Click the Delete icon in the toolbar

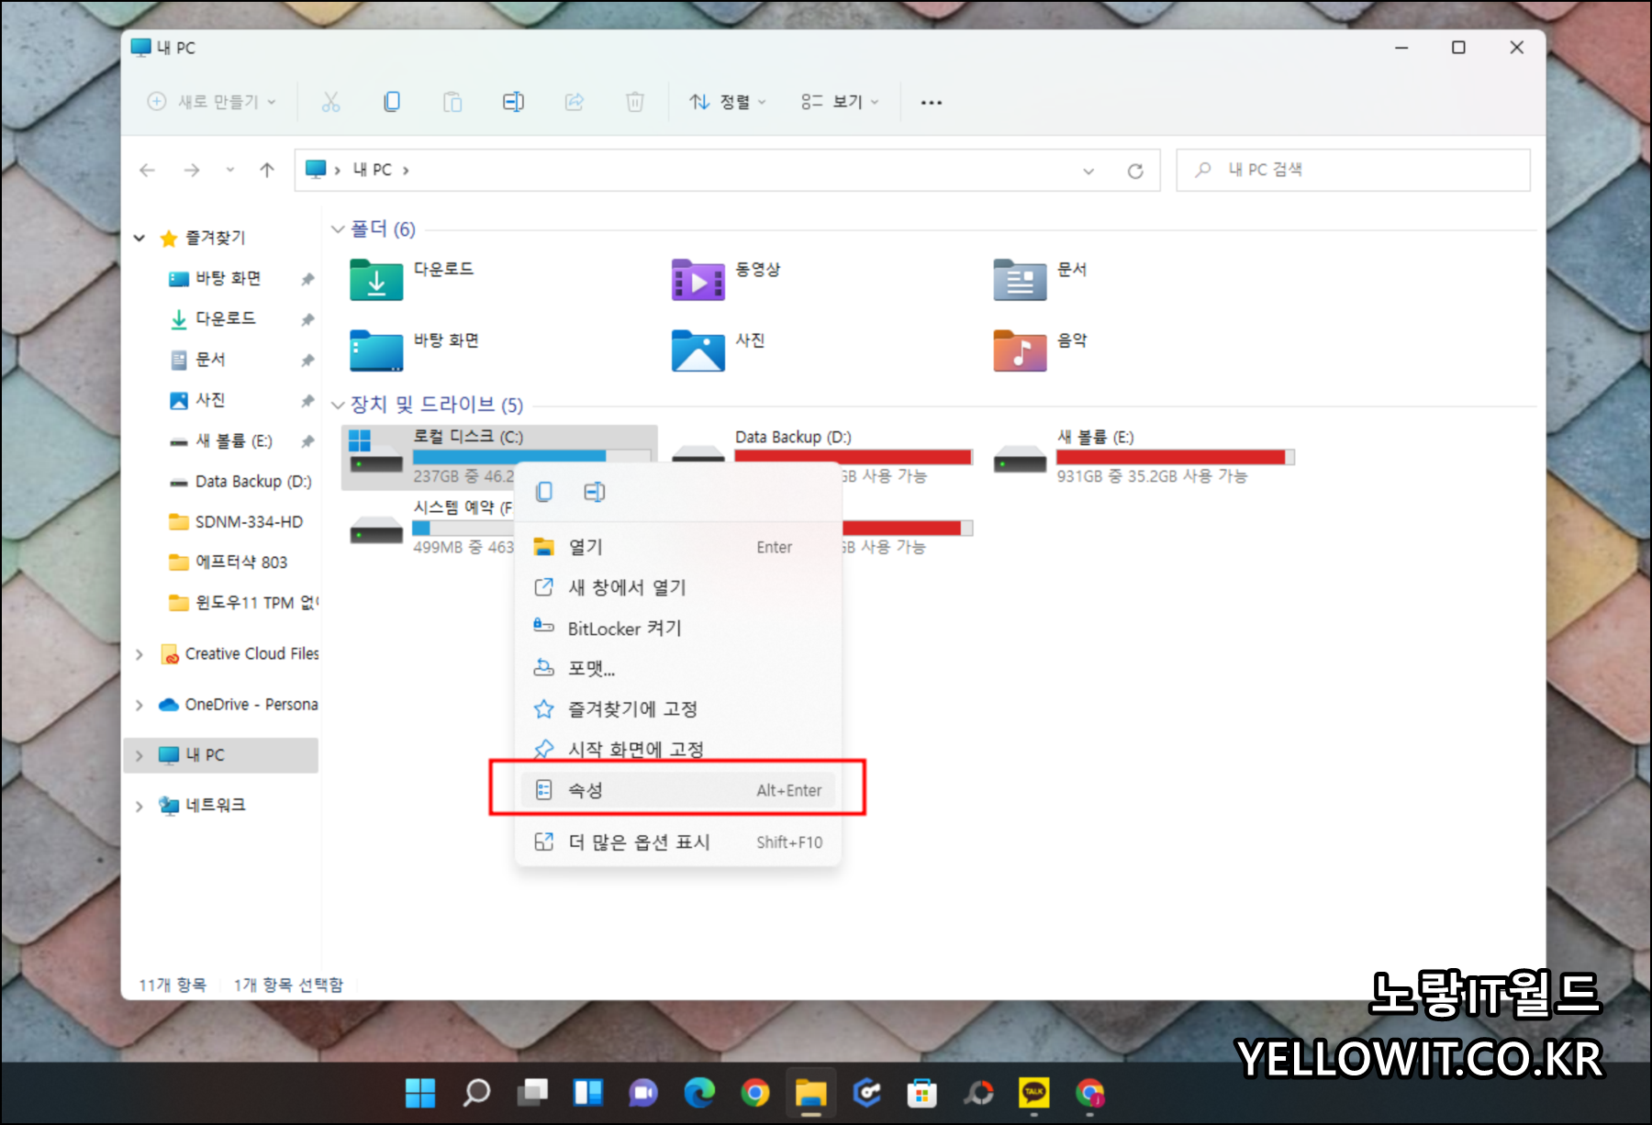coord(635,102)
